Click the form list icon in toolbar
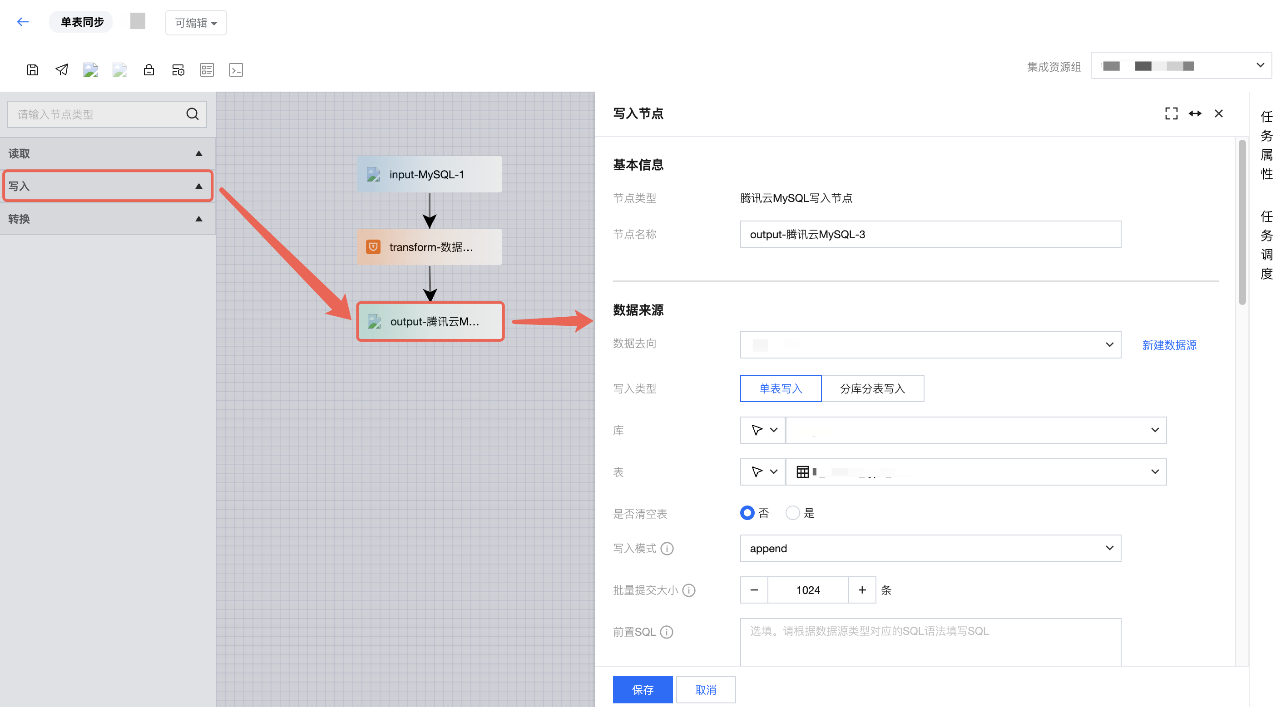 coord(207,70)
